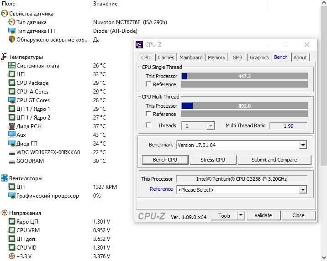
Task: Switch to the CPU tab
Action: click(146, 57)
